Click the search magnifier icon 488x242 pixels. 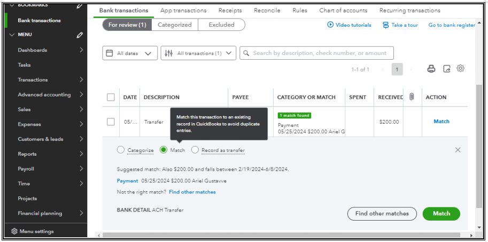tap(246, 53)
